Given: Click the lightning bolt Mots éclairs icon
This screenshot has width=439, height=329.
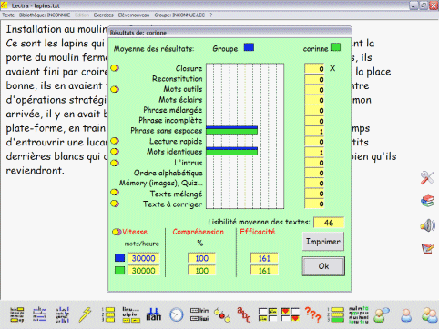Looking at the screenshot, I should tap(86, 314).
